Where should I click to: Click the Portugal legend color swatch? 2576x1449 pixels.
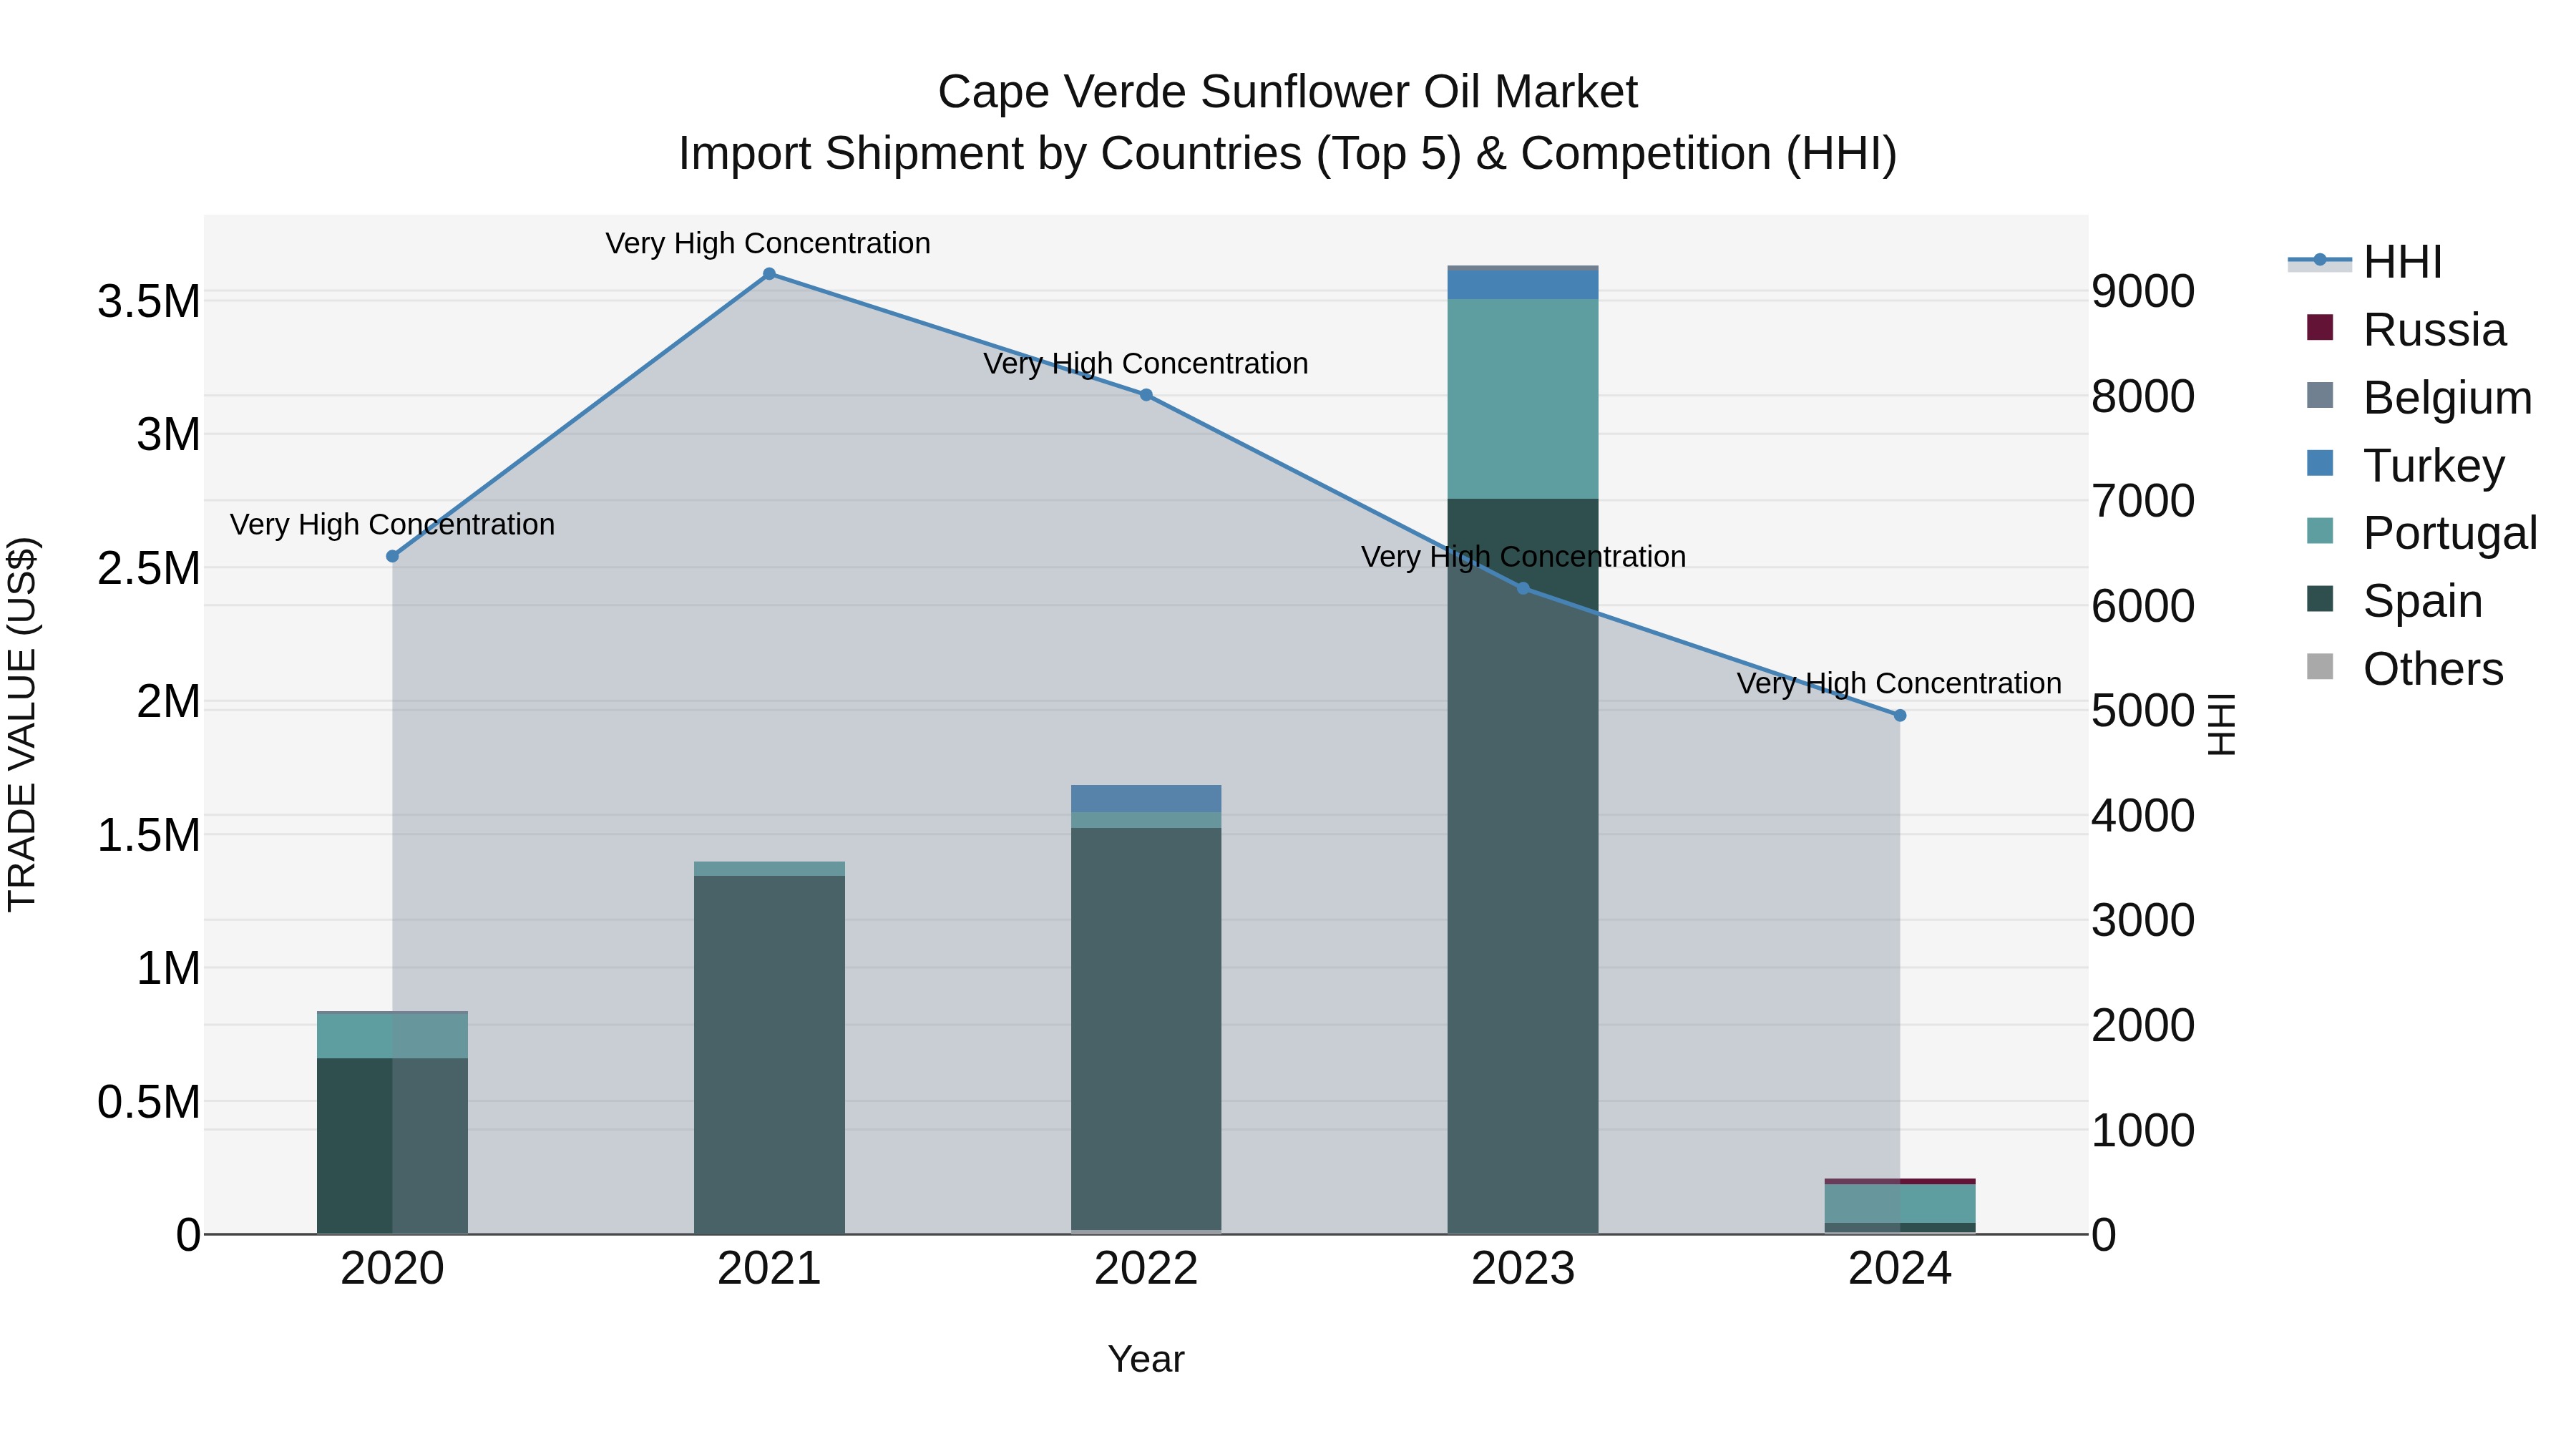[2320, 531]
